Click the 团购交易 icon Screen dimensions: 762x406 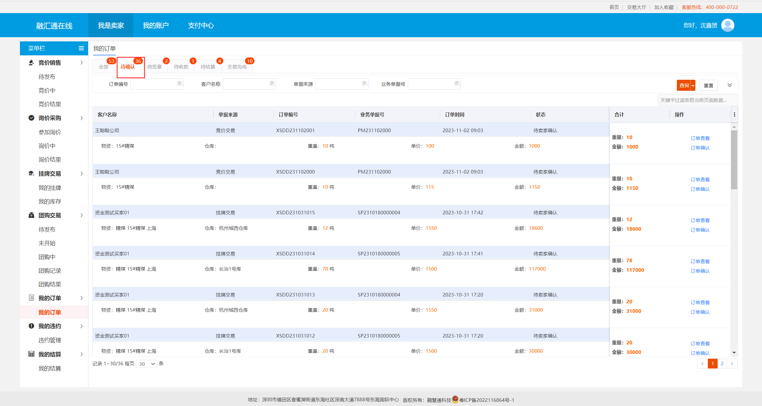pos(31,215)
